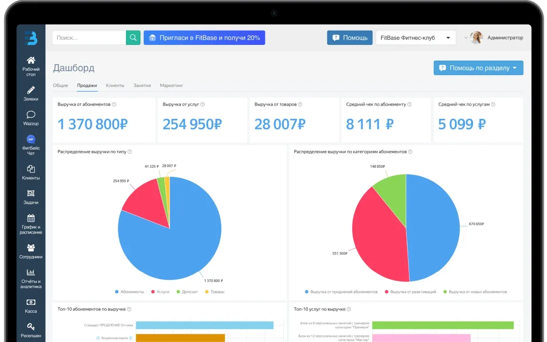Open Рабочий стол home icon in sidebar
This screenshot has width=547, height=342.
tap(31, 60)
